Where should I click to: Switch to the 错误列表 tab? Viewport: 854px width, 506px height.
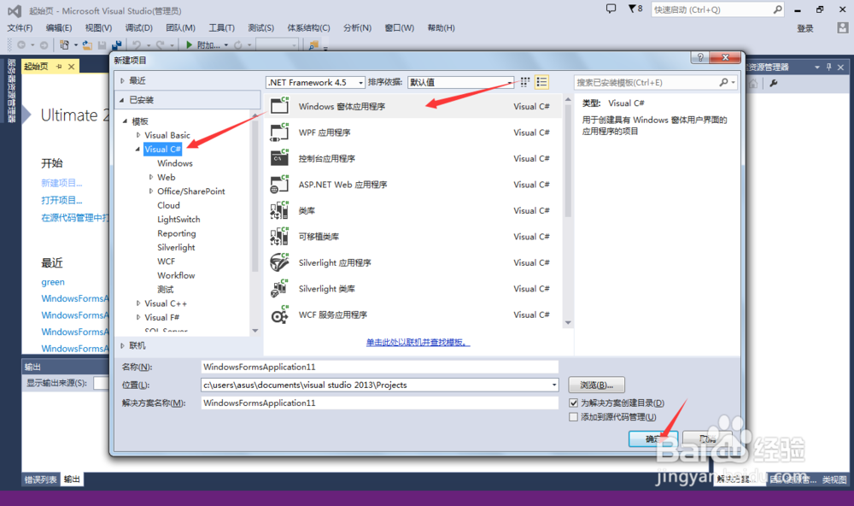[x=40, y=480]
